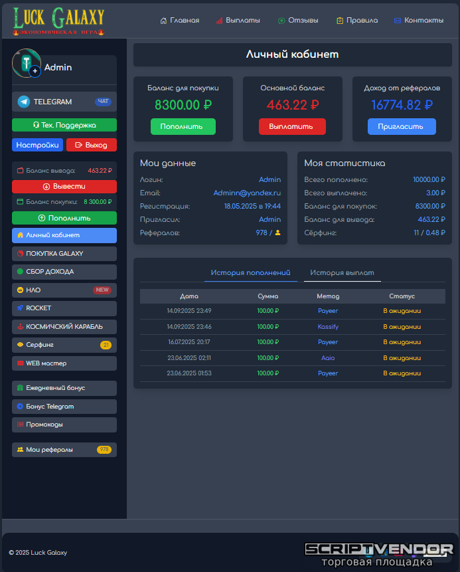Select the История пополнений tab

click(x=250, y=273)
